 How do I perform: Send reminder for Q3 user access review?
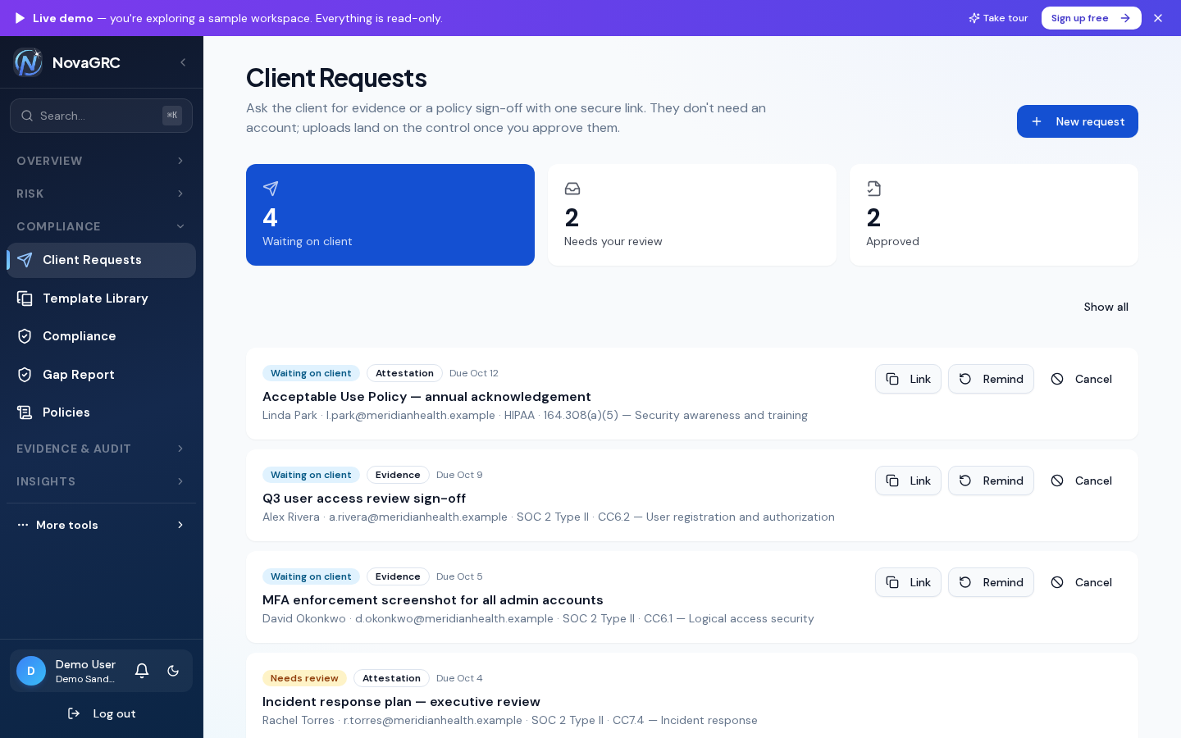point(991,481)
